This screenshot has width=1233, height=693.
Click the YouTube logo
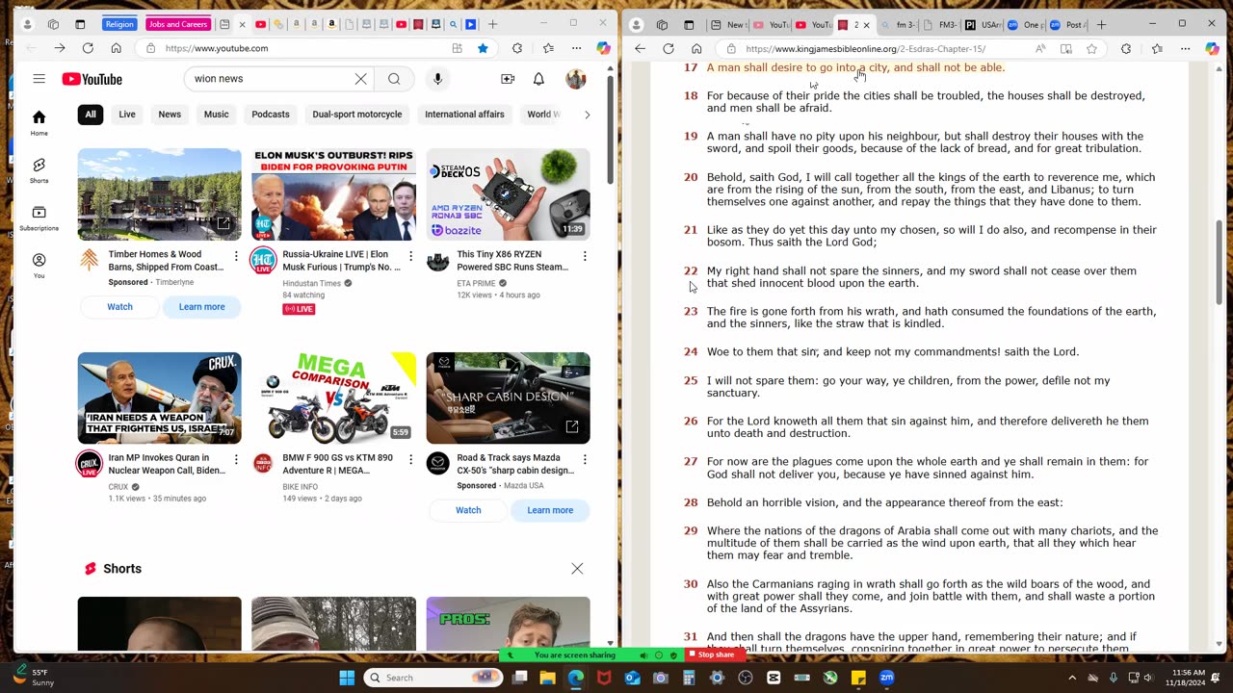(x=92, y=79)
